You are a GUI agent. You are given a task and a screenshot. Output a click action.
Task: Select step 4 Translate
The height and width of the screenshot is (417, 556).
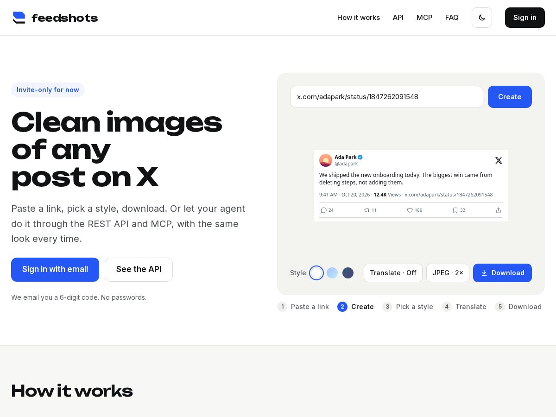click(464, 307)
